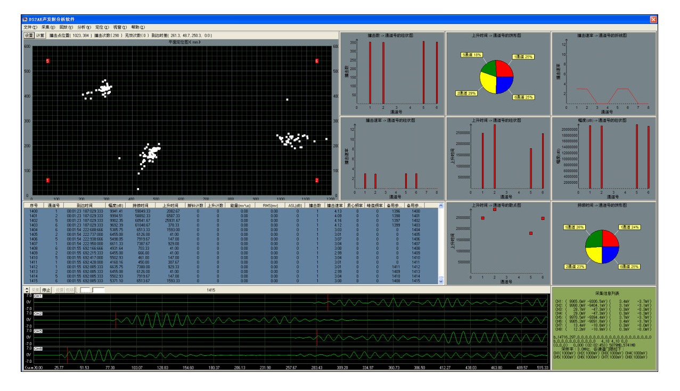Click the grayed 采集 waveform button
The image size is (680, 391).
coord(35,290)
